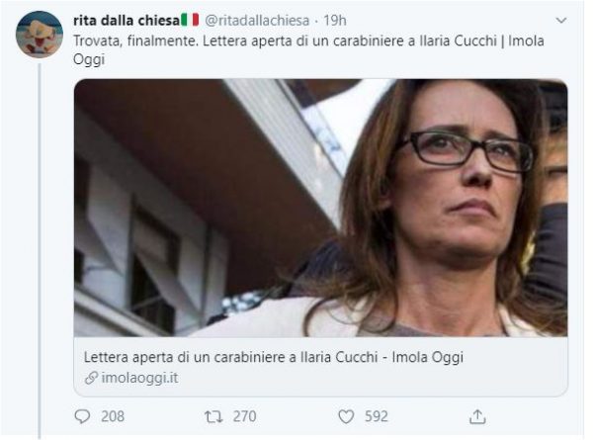Click the preview photo of the woman with glasses
Image resolution: width=593 pixels, height=440 pixels.
[320, 208]
